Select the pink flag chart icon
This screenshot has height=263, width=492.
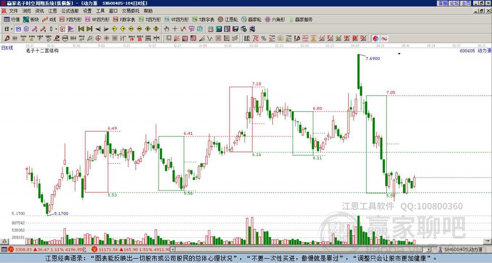71,29
